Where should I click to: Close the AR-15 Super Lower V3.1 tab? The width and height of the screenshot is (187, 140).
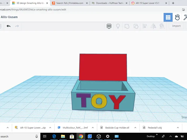coord(166,3)
